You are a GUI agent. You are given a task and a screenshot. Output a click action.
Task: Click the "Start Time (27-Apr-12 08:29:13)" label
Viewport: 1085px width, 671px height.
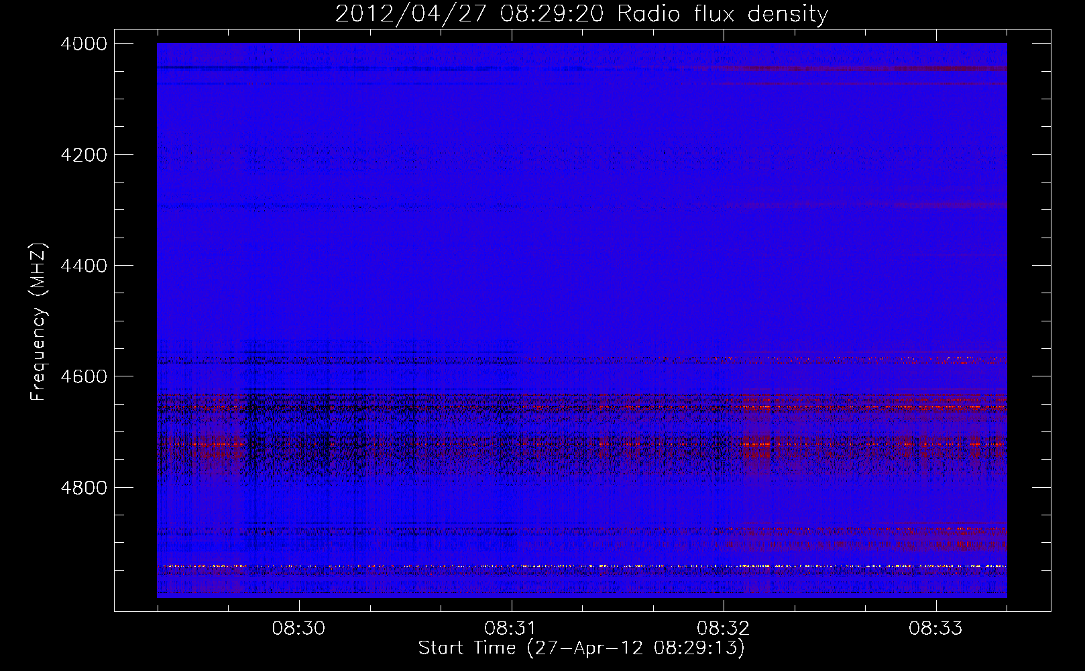(581, 648)
